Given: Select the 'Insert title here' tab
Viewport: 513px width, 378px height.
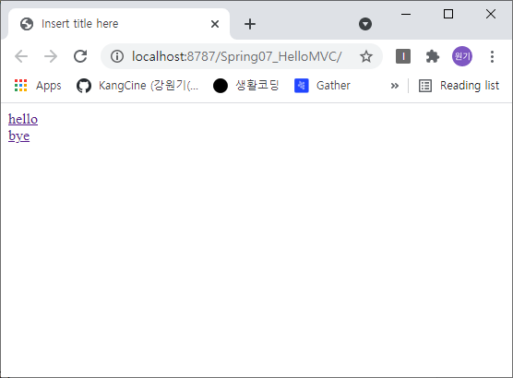Looking at the screenshot, I should [x=119, y=24].
